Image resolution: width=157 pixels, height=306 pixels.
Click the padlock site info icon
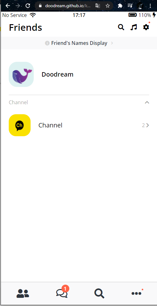(40, 6)
